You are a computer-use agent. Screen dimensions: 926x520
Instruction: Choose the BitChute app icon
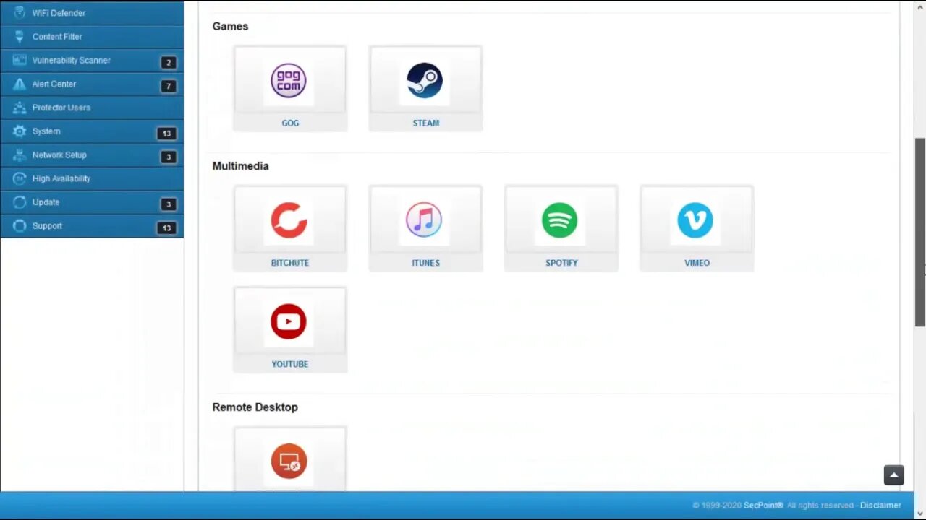(x=289, y=220)
